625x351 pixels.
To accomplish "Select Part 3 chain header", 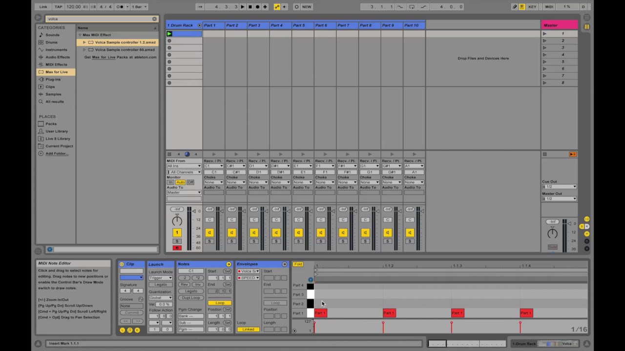I will [258, 25].
